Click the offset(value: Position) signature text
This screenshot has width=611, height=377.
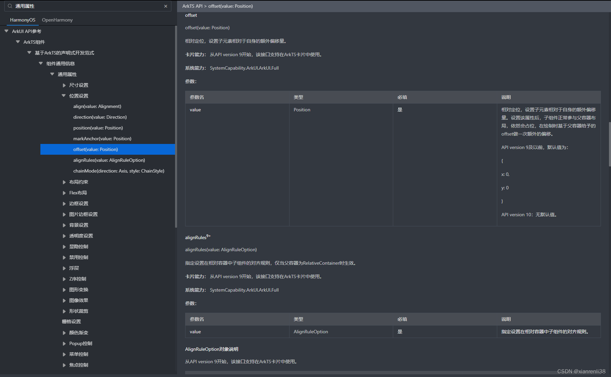pyautogui.click(x=207, y=28)
